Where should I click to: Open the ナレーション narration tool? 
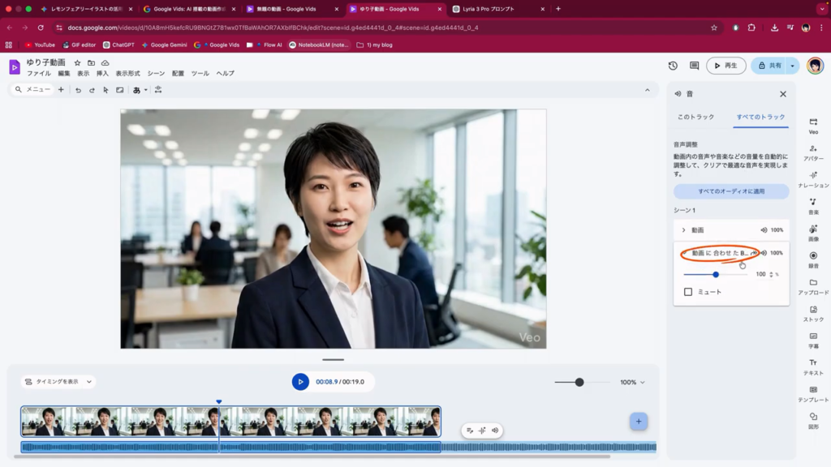[813, 178]
